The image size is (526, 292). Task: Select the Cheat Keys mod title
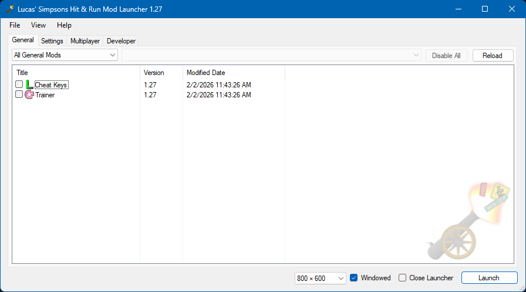(x=51, y=84)
